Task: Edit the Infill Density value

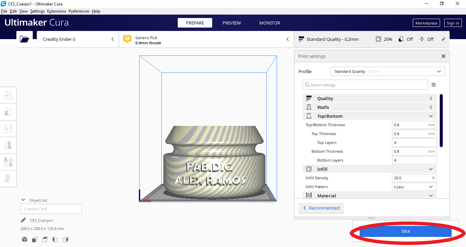Action: point(414,178)
